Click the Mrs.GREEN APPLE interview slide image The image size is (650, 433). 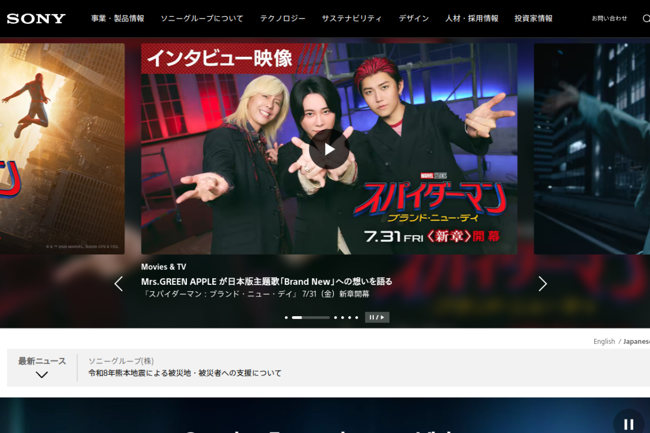point(329,149)
